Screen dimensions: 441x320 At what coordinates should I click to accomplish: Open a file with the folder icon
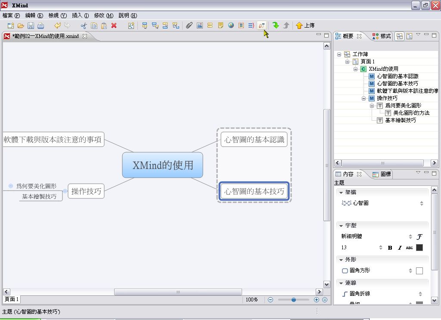(x=21, y=25)
